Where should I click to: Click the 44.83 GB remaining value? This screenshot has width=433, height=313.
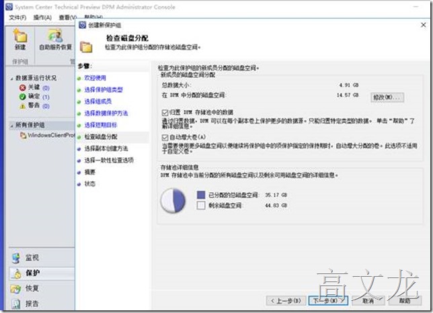pyautogui.click(x=276, y=206)
